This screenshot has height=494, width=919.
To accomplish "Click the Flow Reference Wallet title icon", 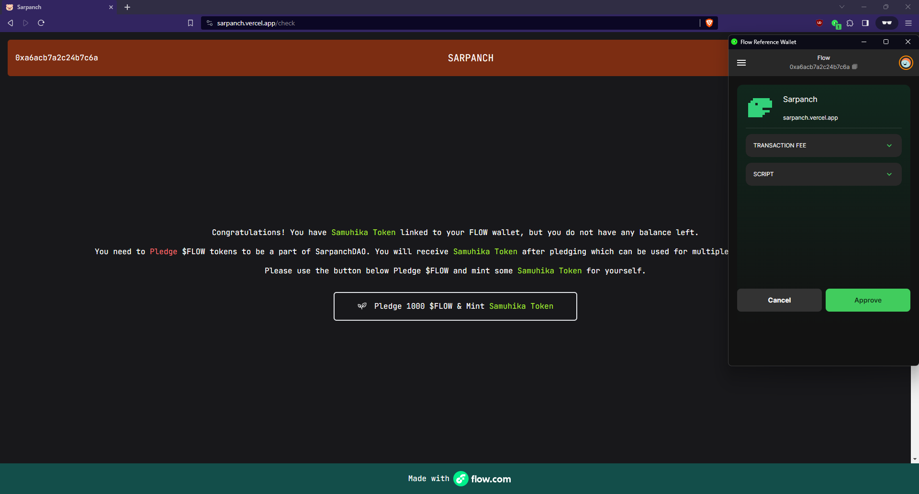I will point(734,42).
